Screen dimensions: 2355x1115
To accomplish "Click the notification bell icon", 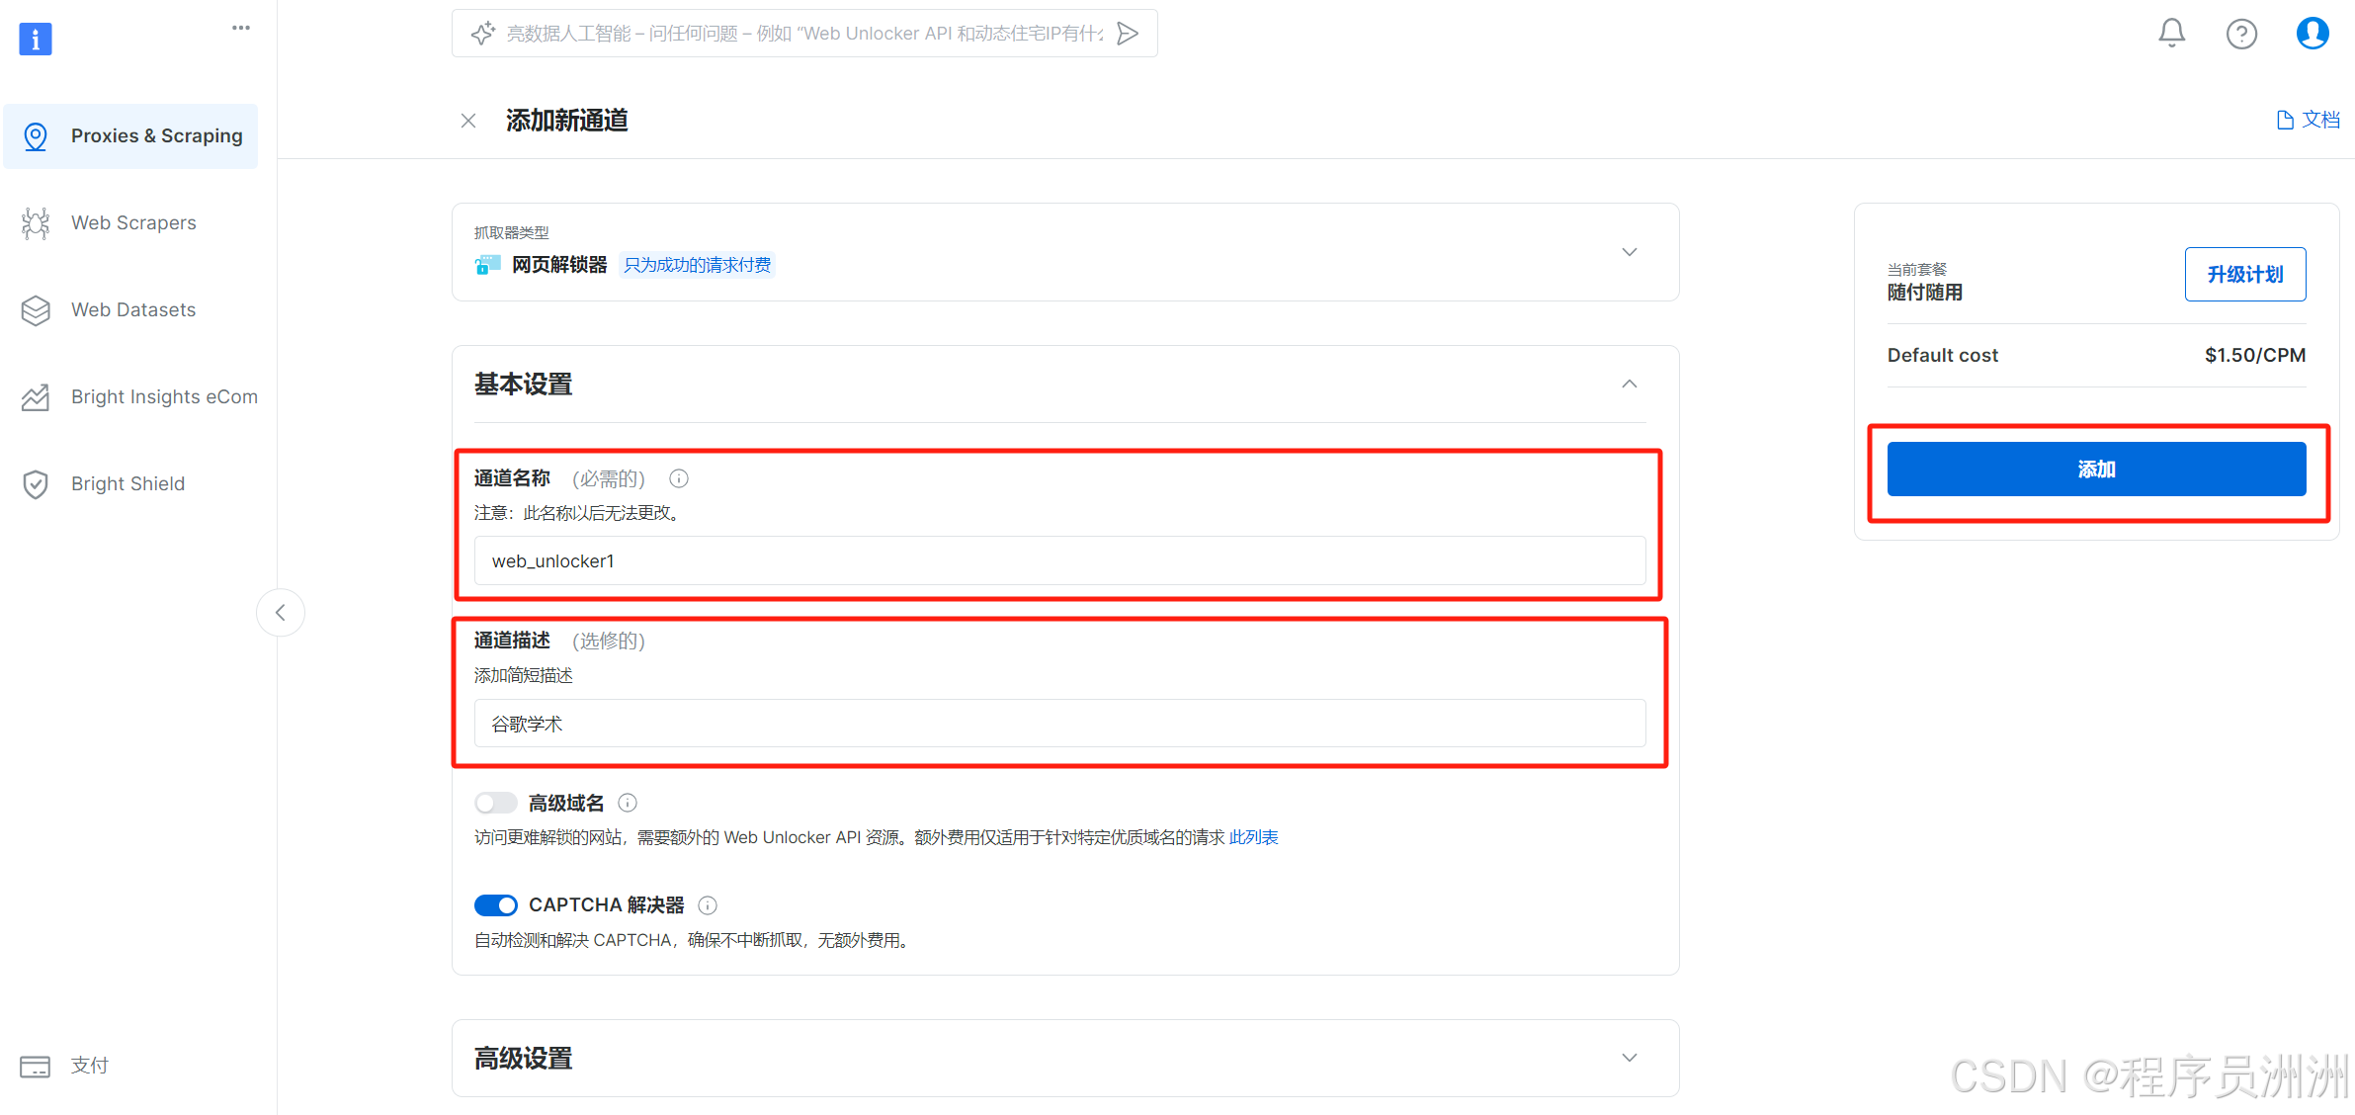I will pyautogui.click(x=2170, y=34).
